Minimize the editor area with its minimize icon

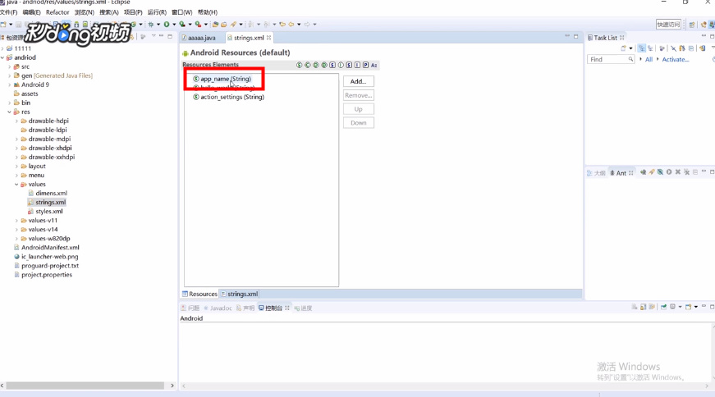(x=567, y=35)
